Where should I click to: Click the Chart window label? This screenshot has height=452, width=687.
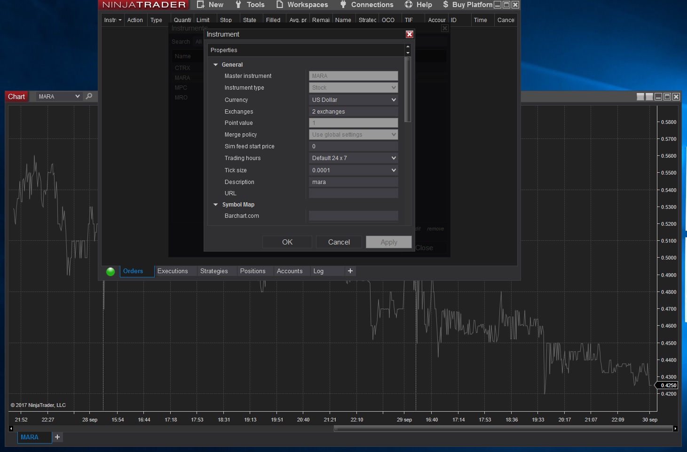tap(16, 97)
